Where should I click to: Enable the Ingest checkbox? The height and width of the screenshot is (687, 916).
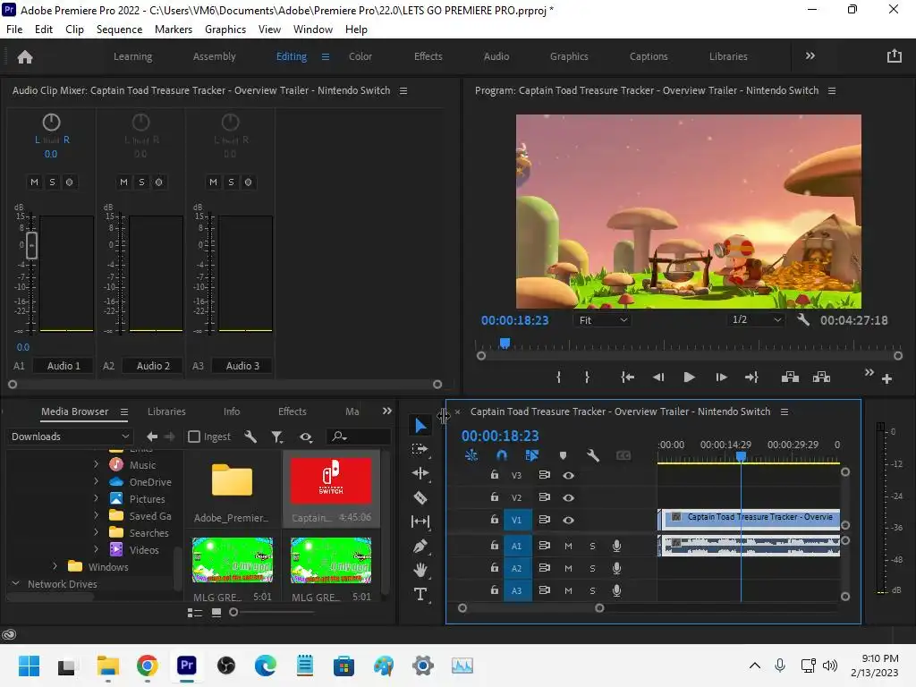(x=194, y=437)
